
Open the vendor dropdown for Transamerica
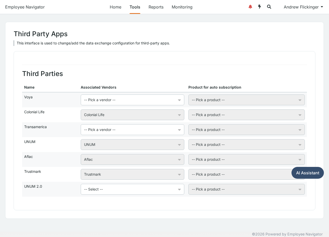pyautogui.click(x=132, y=130)
